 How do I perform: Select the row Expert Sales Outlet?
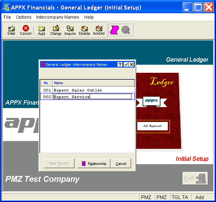[87, 90]
